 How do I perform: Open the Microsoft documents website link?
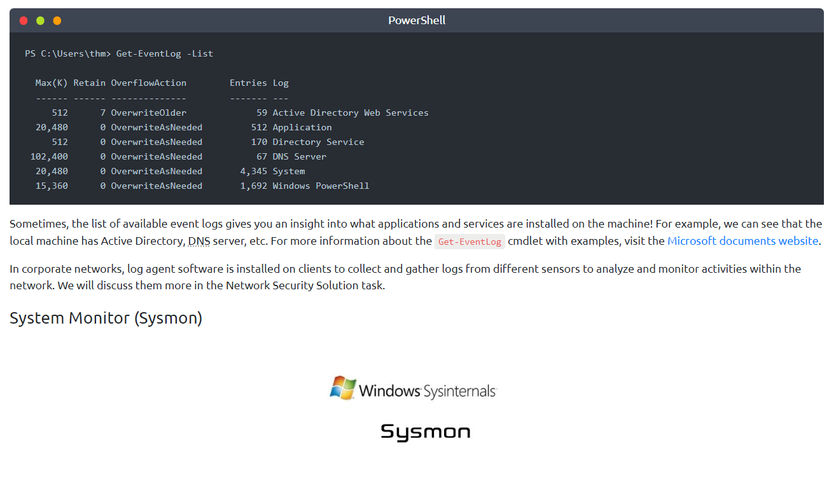point(742,241)
